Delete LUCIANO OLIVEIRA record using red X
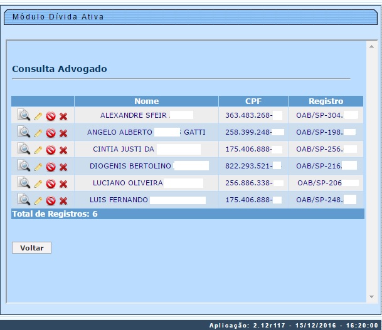Screen dimensions: 382x330 (63, 183)
